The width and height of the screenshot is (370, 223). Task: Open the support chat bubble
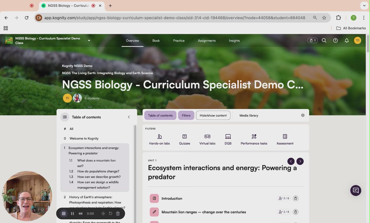(x=356, y=190)
